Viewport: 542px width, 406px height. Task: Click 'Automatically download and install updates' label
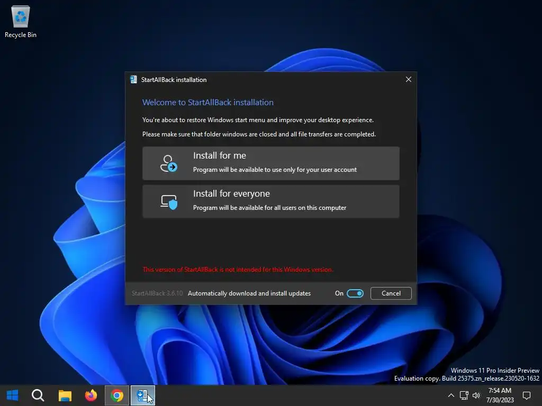click(249, 293)
